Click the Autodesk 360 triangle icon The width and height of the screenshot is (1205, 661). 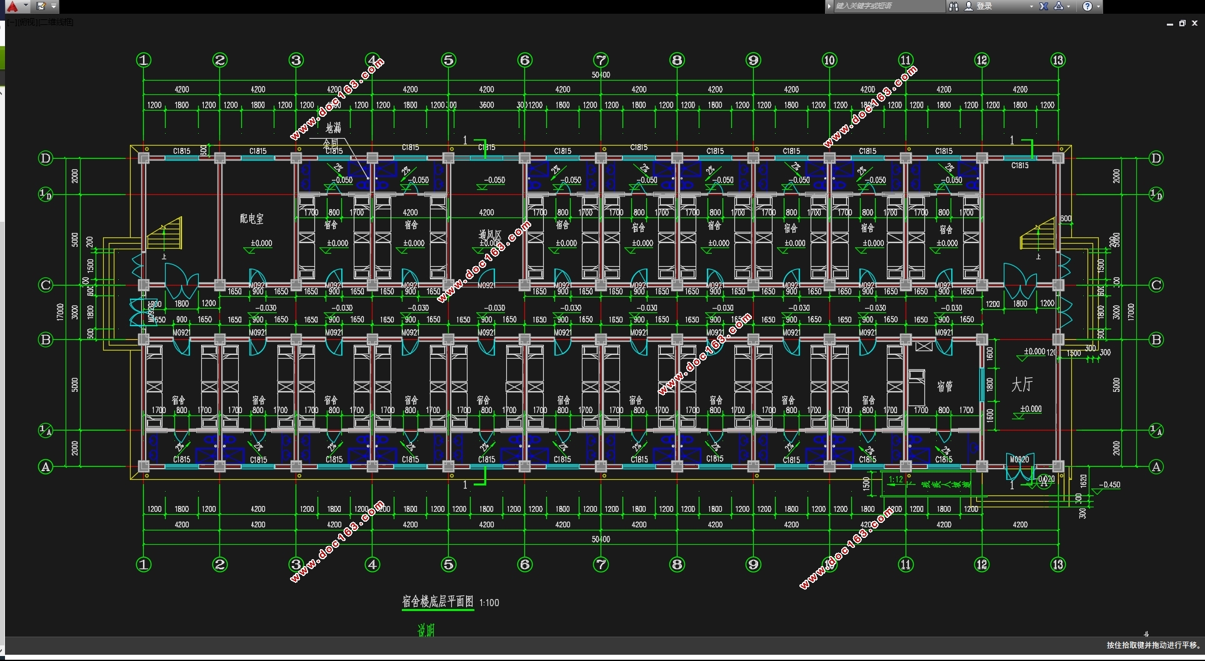click(x=1059, y=6)
